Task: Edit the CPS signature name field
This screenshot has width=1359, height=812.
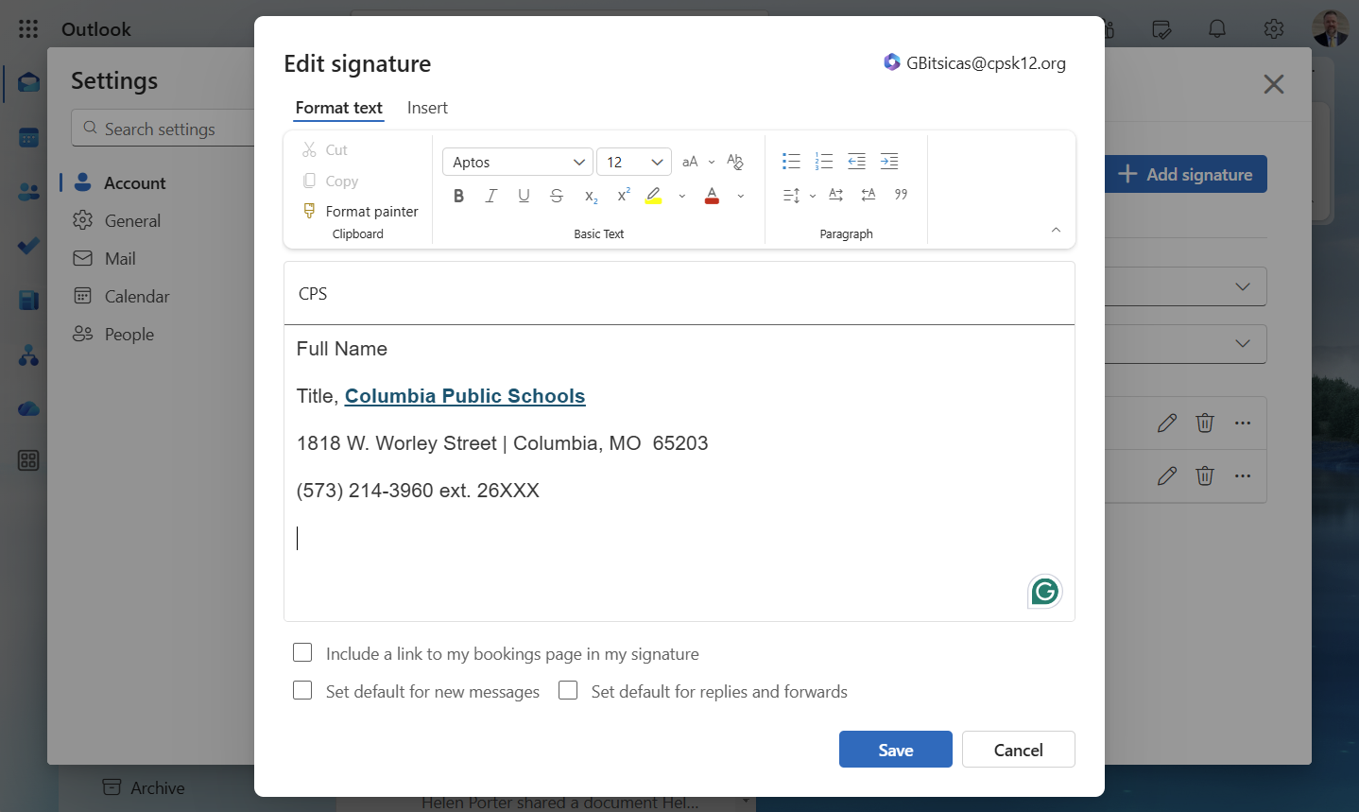Action: [x=679, y=293]
